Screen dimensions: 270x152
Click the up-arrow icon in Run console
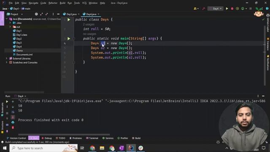click(13, 102)
